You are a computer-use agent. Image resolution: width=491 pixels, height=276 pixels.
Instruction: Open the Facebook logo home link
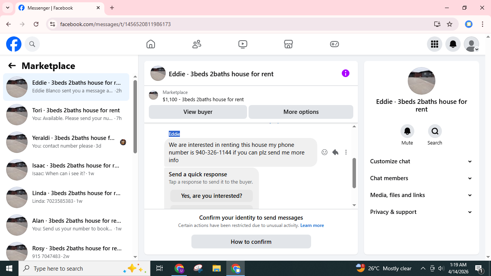click(x=14, y=44)
